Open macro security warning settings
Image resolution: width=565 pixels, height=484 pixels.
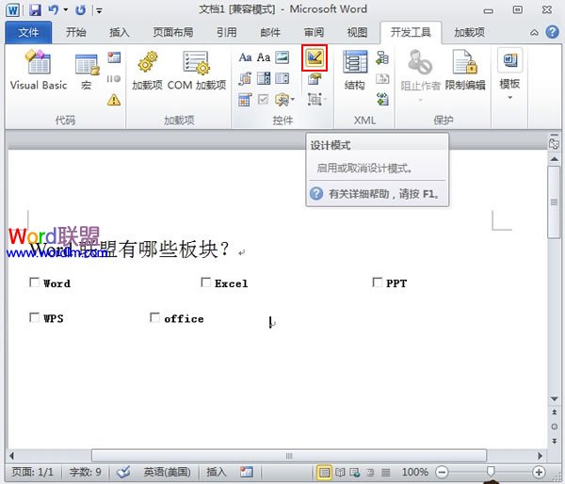click(x=114, y=100)
